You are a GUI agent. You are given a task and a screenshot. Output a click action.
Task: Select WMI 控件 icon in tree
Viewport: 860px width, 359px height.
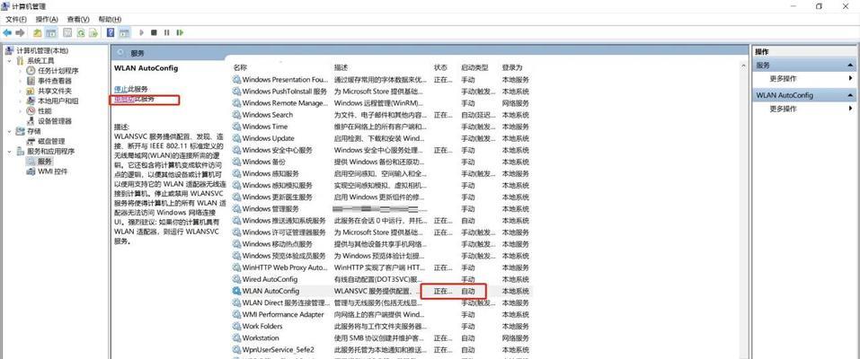31,171
